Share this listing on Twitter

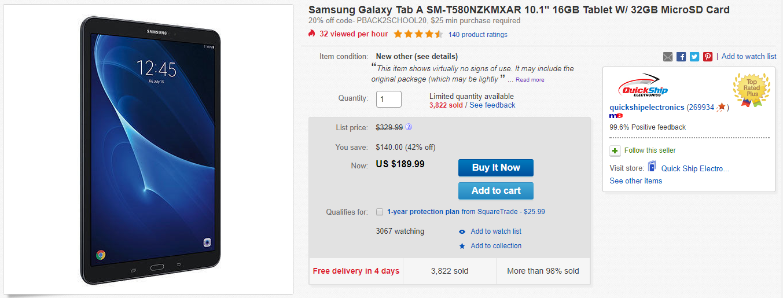[x=694, y=57]
